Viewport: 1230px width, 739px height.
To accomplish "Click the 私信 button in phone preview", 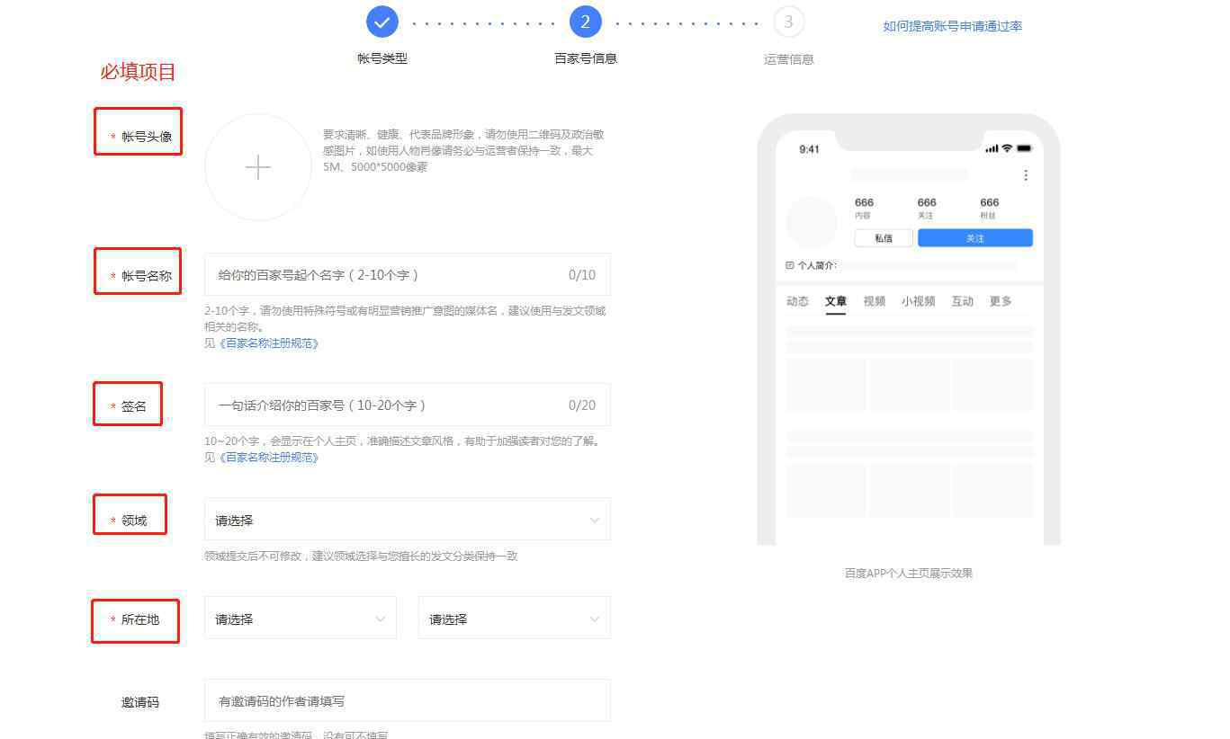I will (x=884, y=238).
